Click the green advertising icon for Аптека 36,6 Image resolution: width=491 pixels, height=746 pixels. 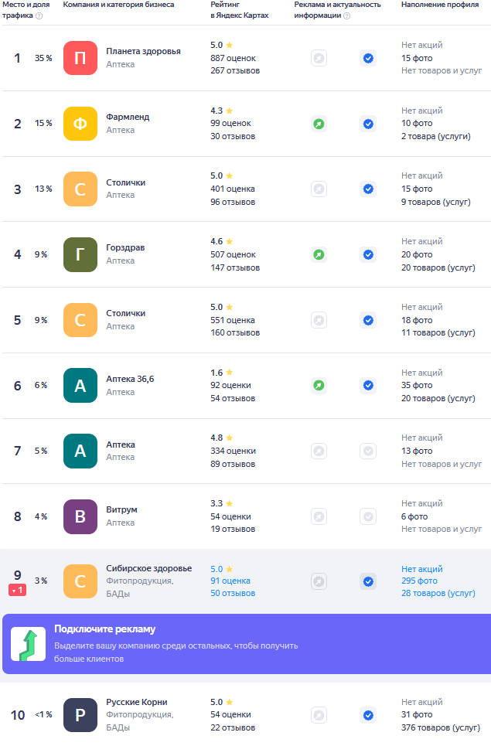[319, 385]
